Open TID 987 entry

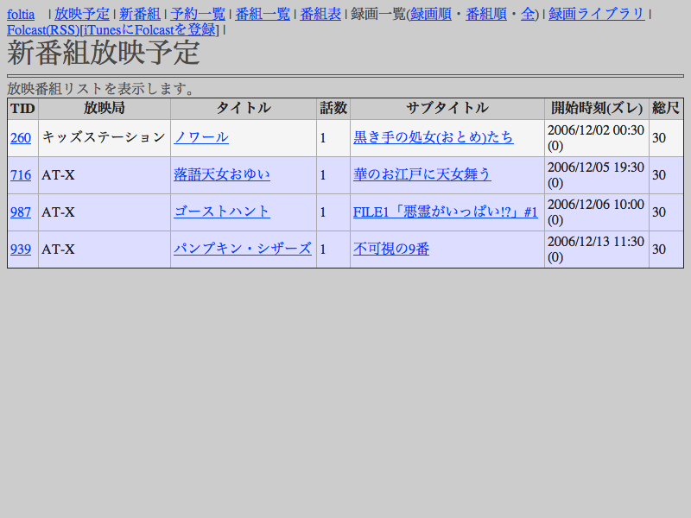pos(21,212)
